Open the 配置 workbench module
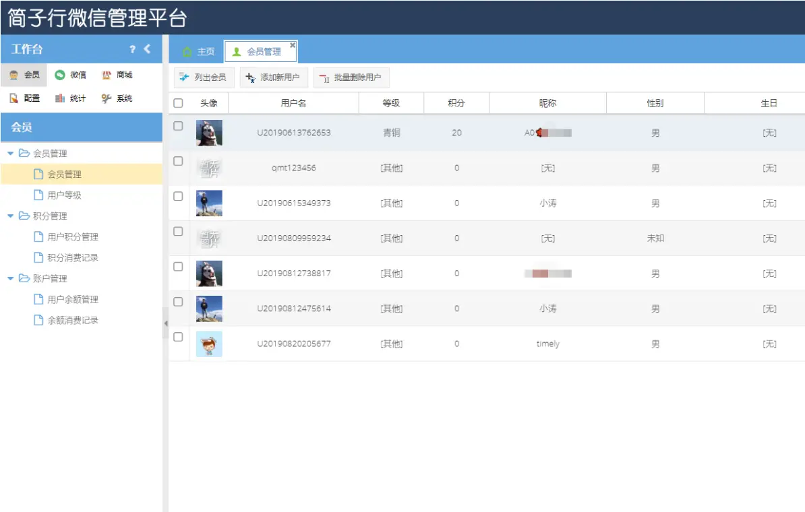This screenshot has width=805, height=512. pos(24,98)
